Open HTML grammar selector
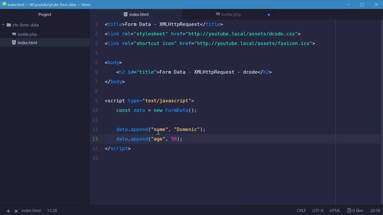The width and height of the screenshot is (383, 215). tap(335, 211)
